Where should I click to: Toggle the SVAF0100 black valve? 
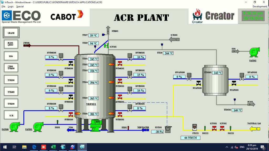(x=199, y=83)
